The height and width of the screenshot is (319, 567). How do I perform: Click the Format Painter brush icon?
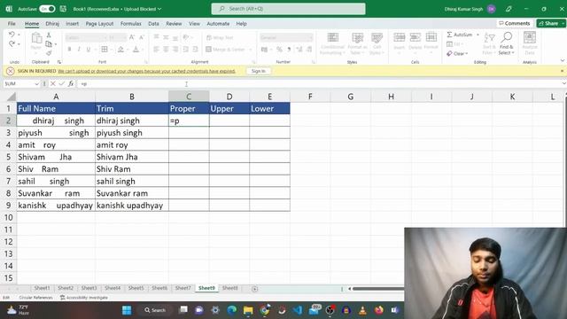49,53
